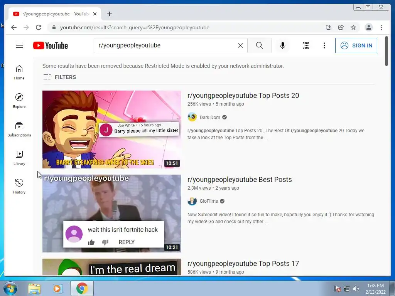Open Explore in the sidebar
Viewport: 395px width, 296px height.
(x=19, y=101)
